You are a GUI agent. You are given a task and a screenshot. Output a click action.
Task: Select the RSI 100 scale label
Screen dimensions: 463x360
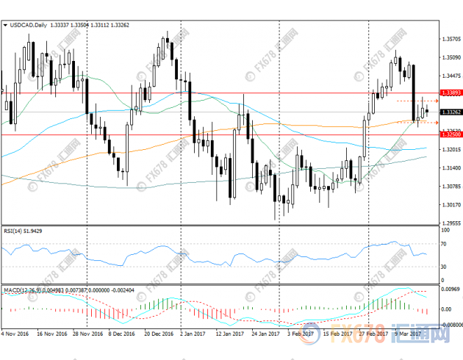coord(445,230)
